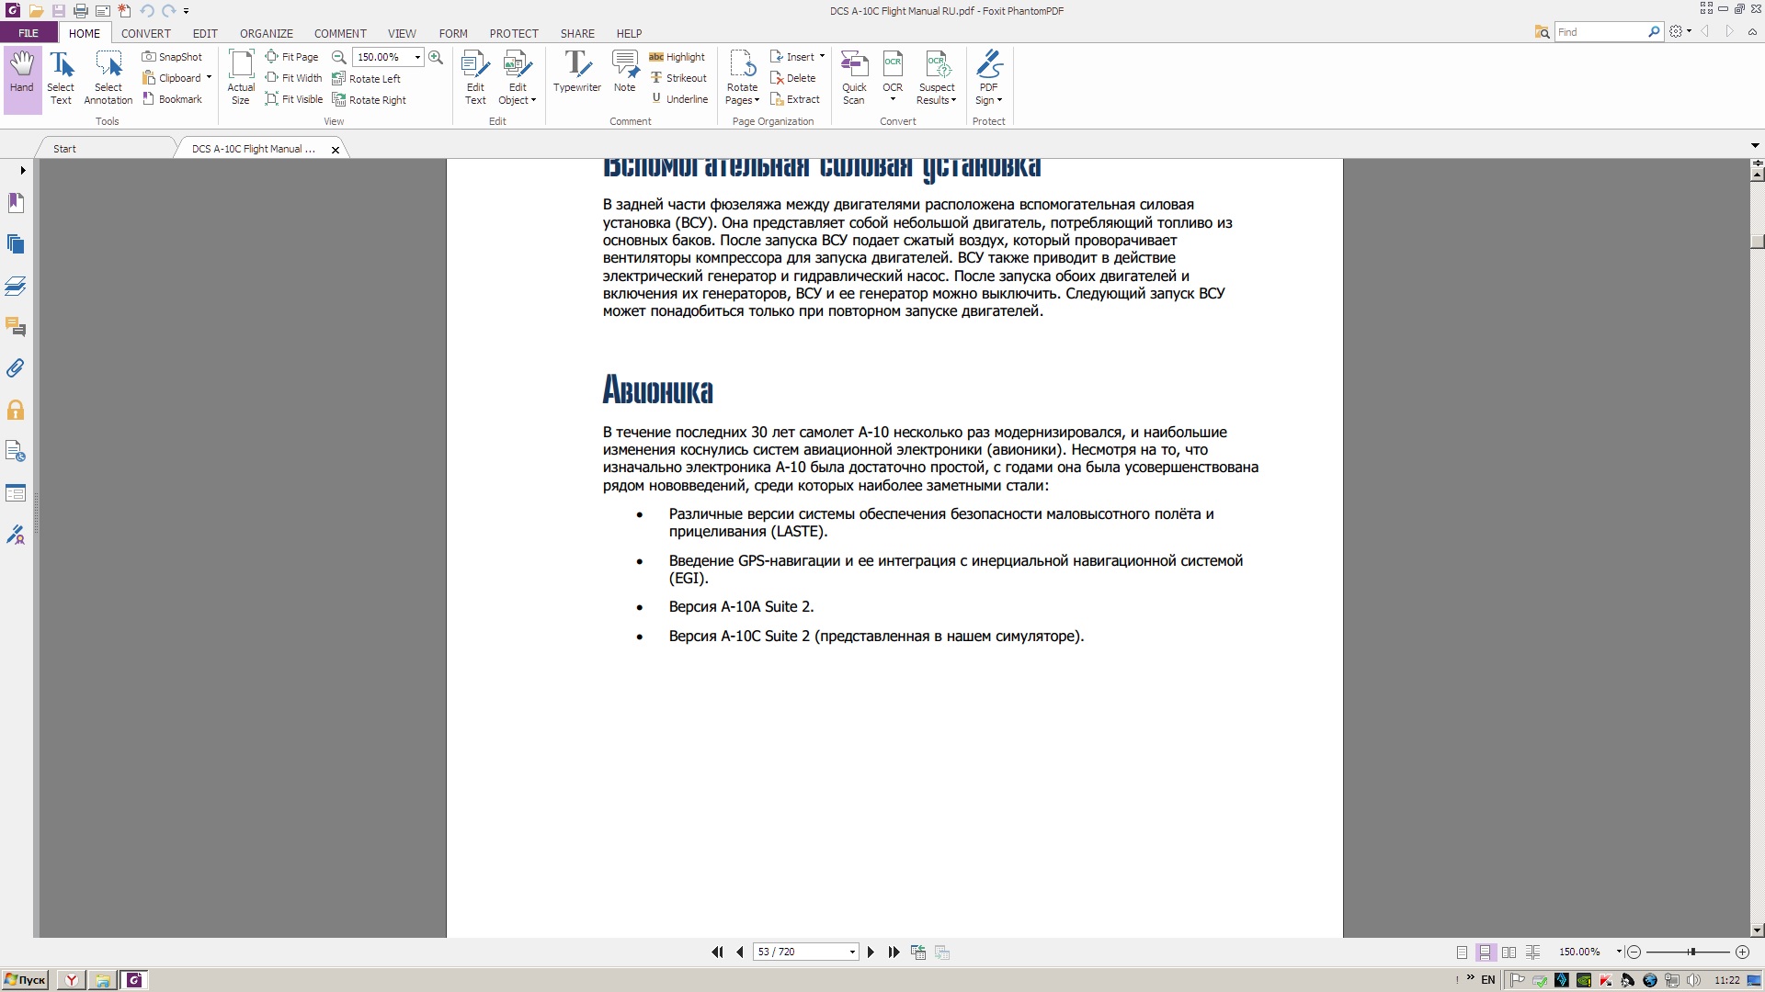
Task: Open the attachments side panel
Action: pos(16,368)
